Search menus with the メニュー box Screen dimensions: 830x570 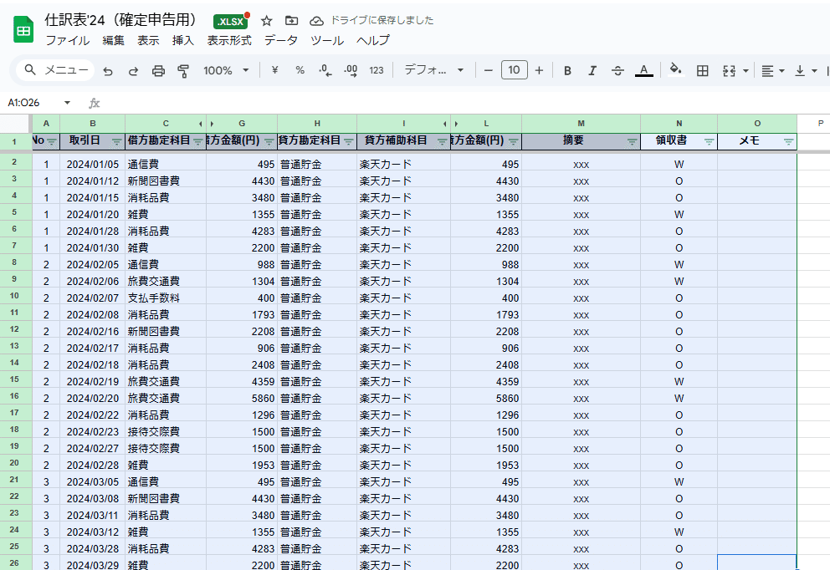pos(55,70)
